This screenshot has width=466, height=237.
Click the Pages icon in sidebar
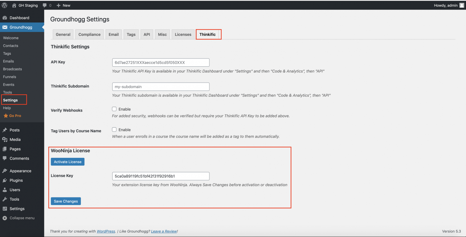(x=5, y=149)
